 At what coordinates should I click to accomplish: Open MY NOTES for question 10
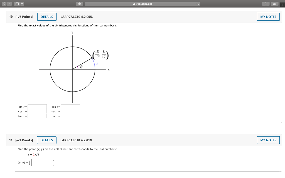(x=268, y=17)
